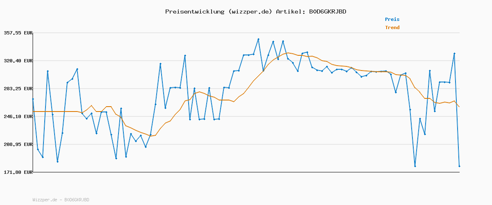Click the right end of the orange trend line
Screen dimensions: 492x205
459,107
